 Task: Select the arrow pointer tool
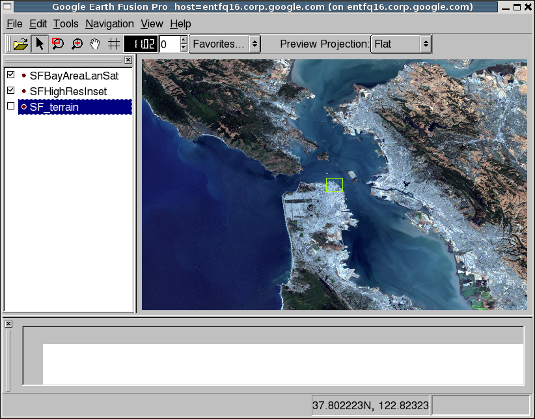(x=40, y=44)
